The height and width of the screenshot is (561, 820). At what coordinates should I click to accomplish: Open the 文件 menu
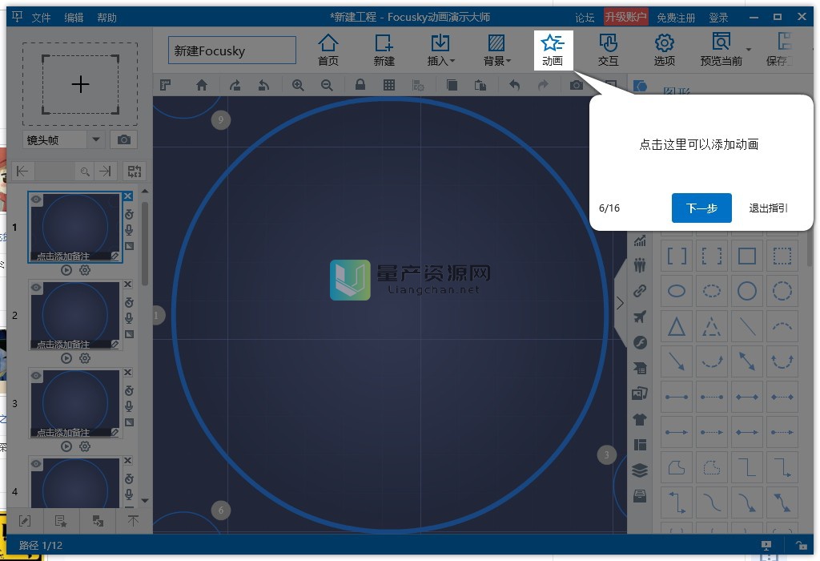pos(42,18)
